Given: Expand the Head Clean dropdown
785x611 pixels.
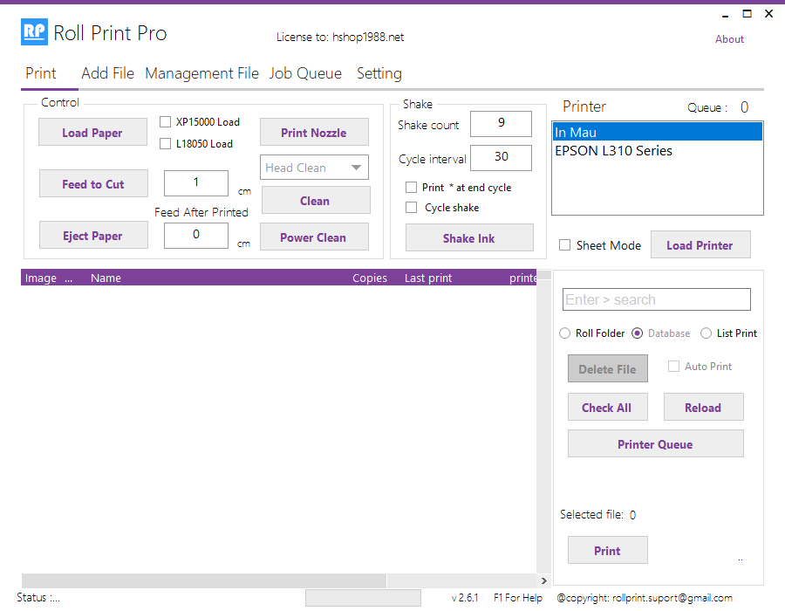Looking at the screenshot, I should pos(356,168).
